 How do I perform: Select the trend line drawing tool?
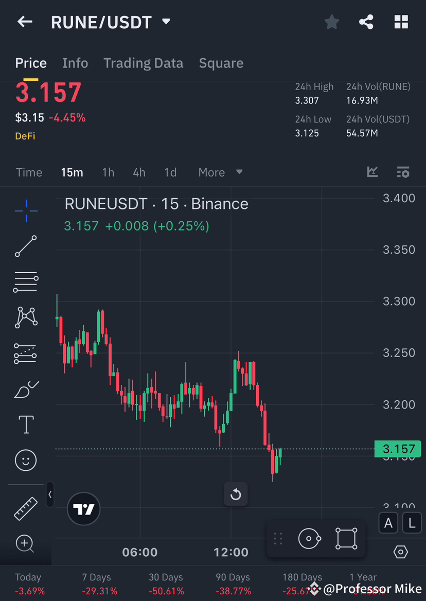coord(26,246)
